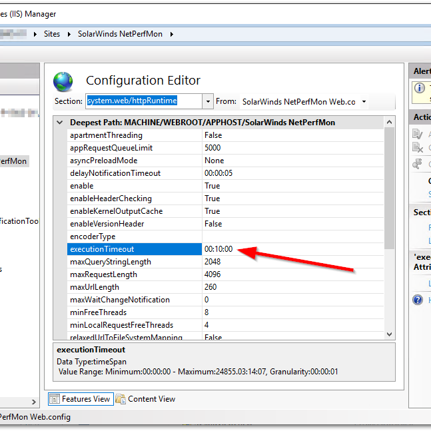Click the 260 maxUrlLength value

tap(211, 287)
